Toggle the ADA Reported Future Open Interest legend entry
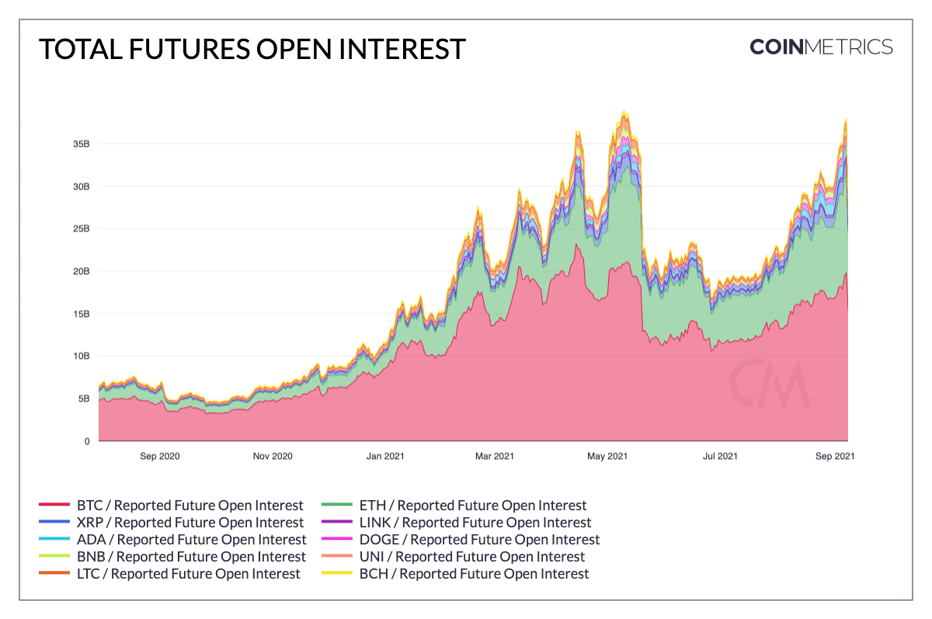Image resolution: width=932 pixels, height=619 pixels. coord(172,540)
